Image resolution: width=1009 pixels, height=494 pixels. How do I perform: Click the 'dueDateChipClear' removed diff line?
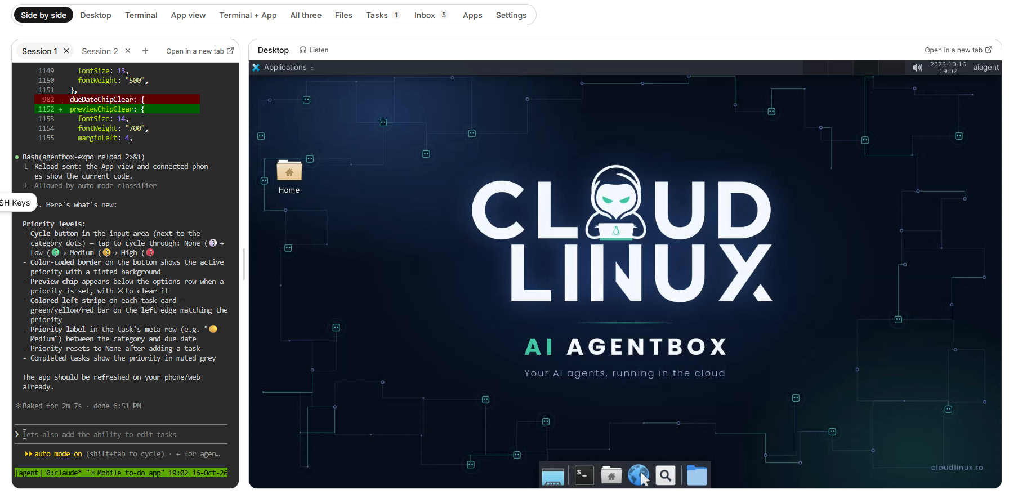pyautogui.click(x=117, y=99)
